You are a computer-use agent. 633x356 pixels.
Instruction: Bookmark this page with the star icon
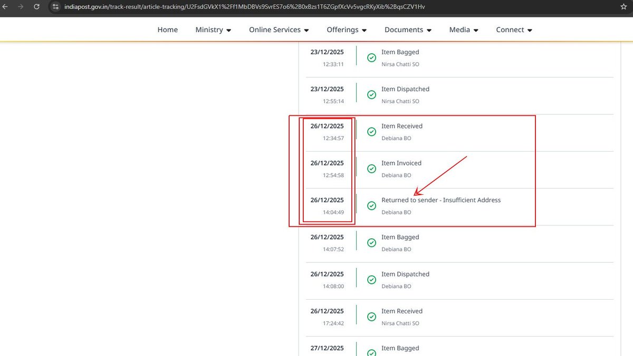pyautogui.click(x=624, y=7)
